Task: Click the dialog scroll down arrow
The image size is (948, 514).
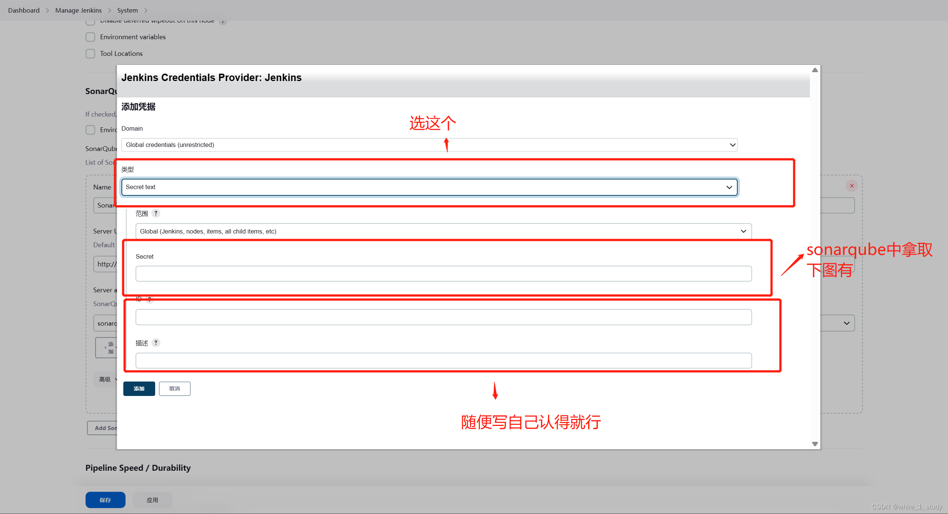Action: pyautogui.click(x=815, y=444)
